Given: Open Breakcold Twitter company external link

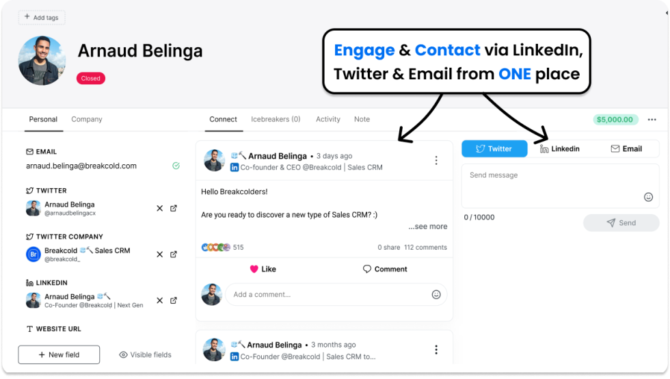Looking at the screenshot, I should pos(174,254).
